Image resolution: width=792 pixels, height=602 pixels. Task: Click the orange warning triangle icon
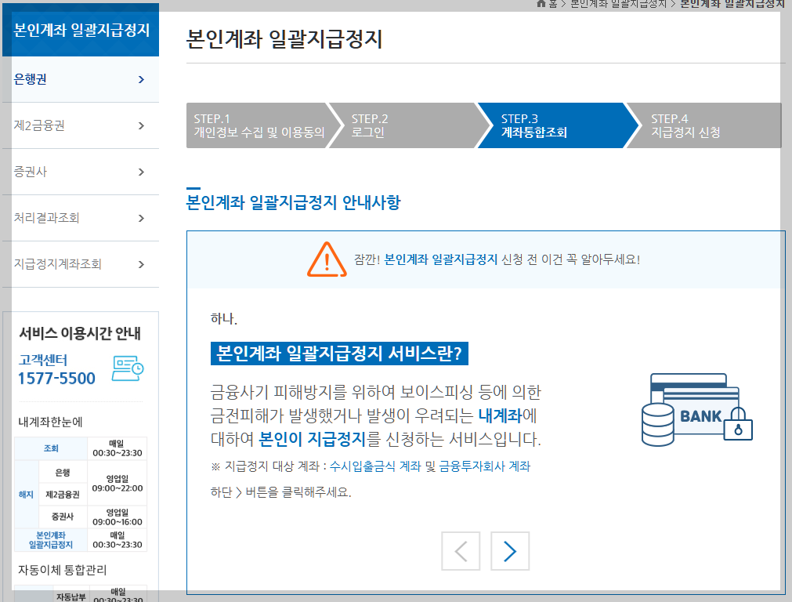pyautogui.click(x=329, y=259)
